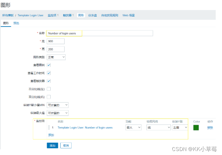Enable the 百分比线(左) checkbox
This screenshot has width=222, height=155.
pos(49,89)
